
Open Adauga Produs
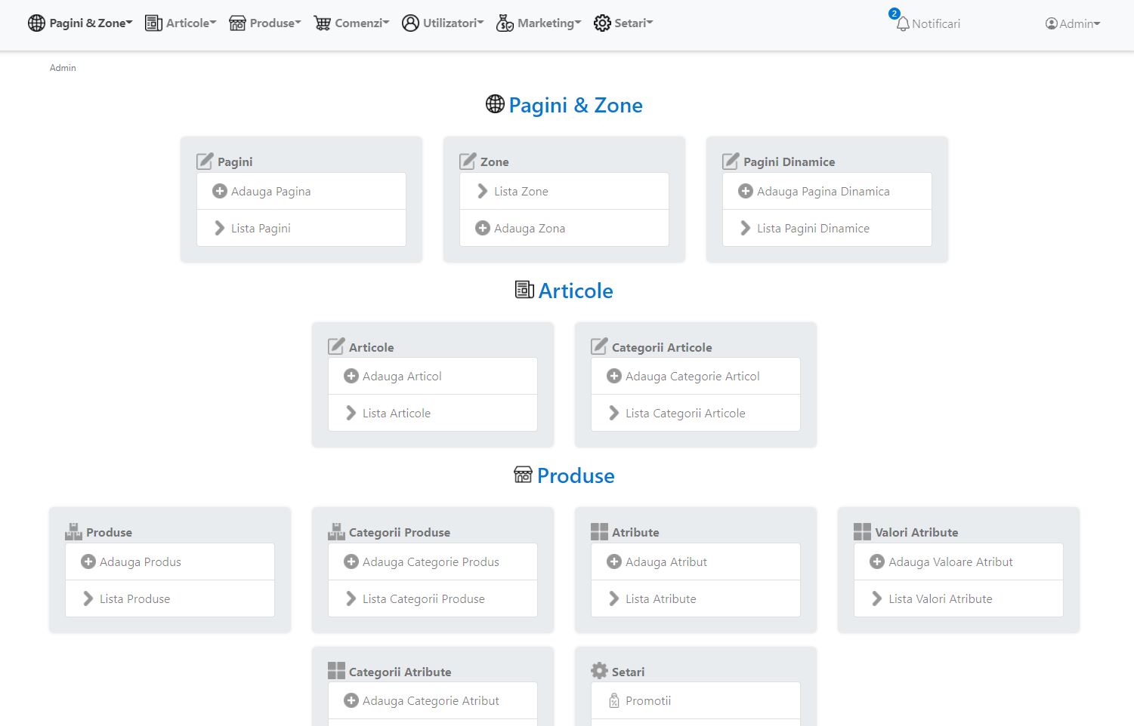click(170, 561)
